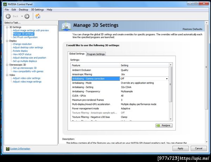
Task: Click the Setting column header
Action: coord(144,65)
